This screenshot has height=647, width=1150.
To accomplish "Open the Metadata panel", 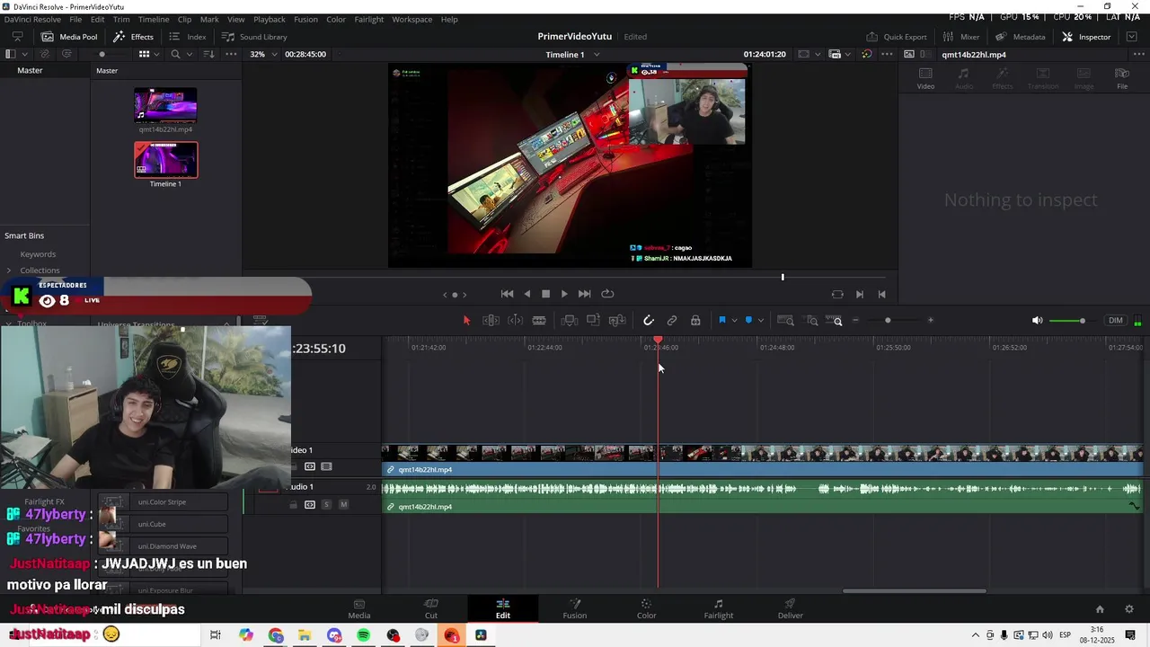I will [1021, 37].
